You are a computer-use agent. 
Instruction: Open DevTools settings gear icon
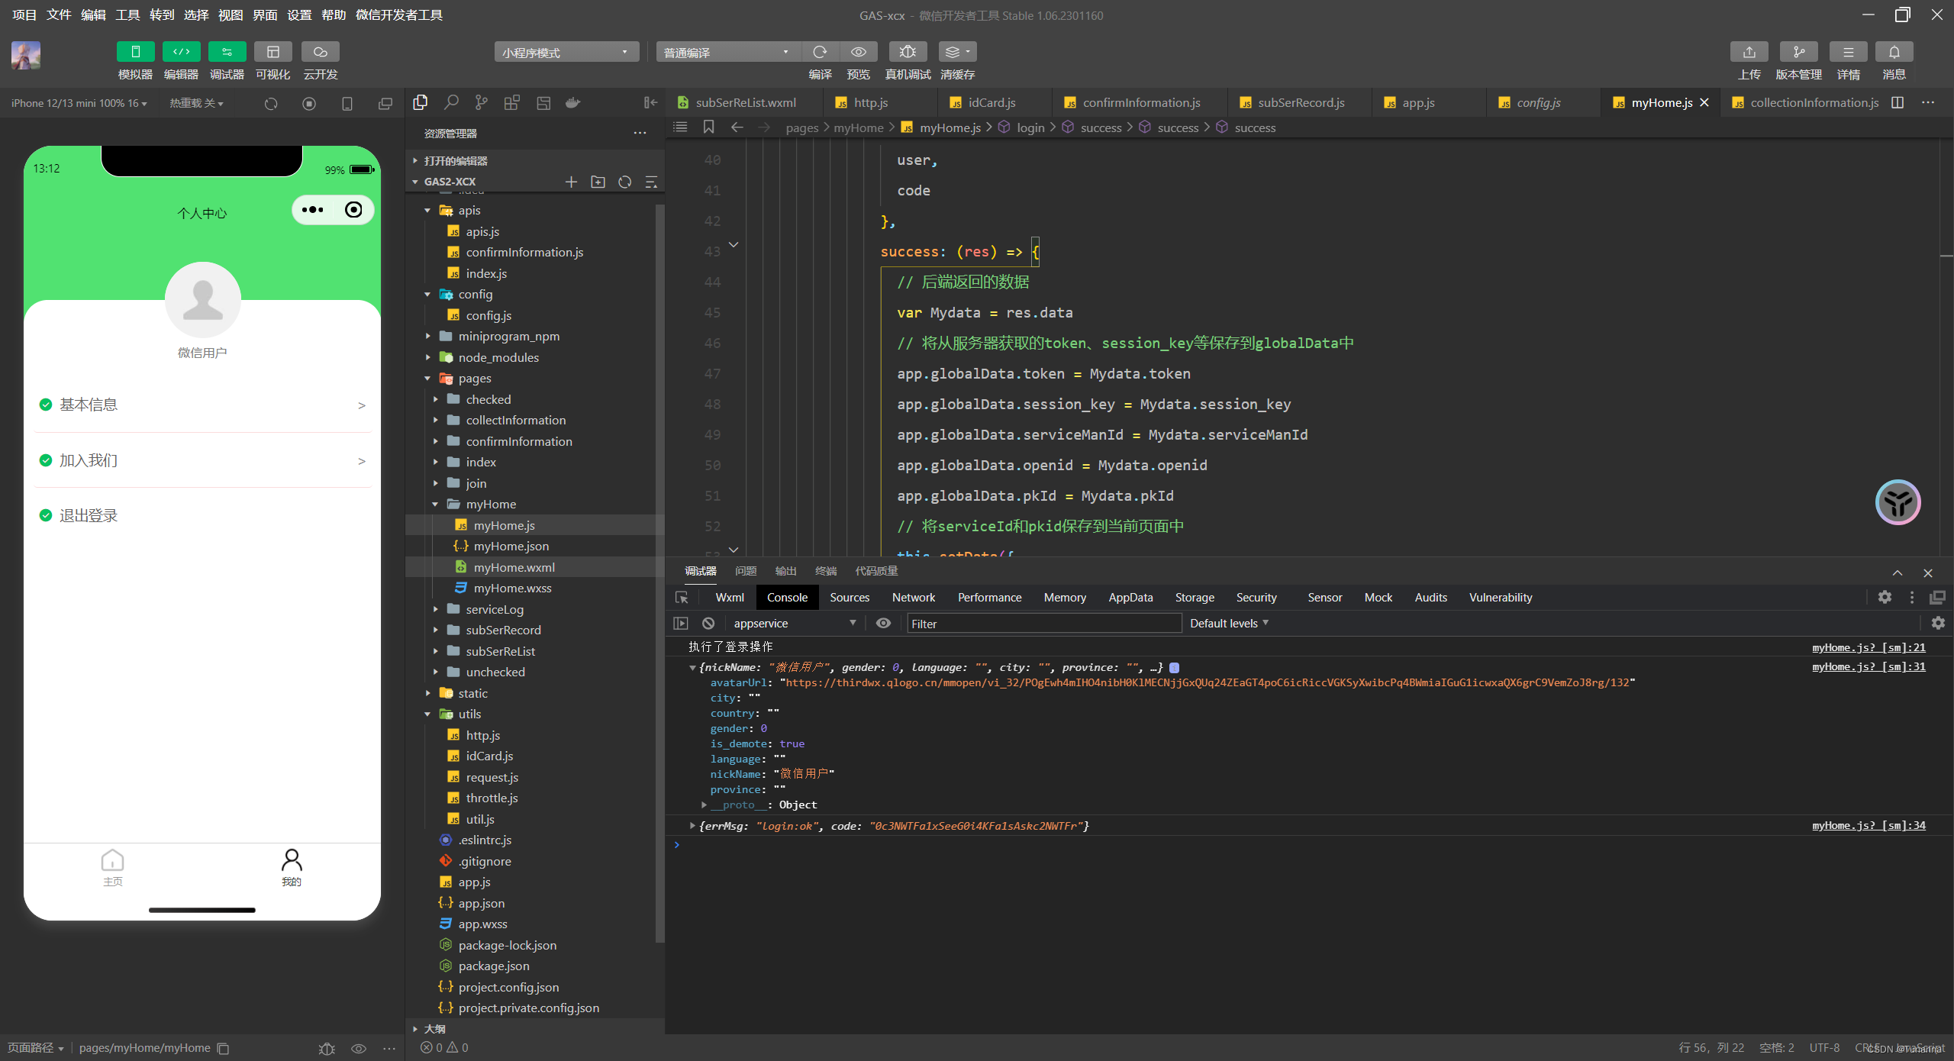1885,597
